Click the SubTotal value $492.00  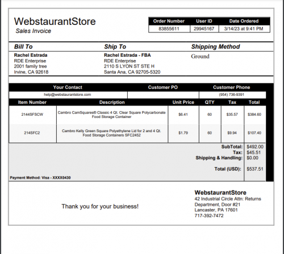coord(255,147)
